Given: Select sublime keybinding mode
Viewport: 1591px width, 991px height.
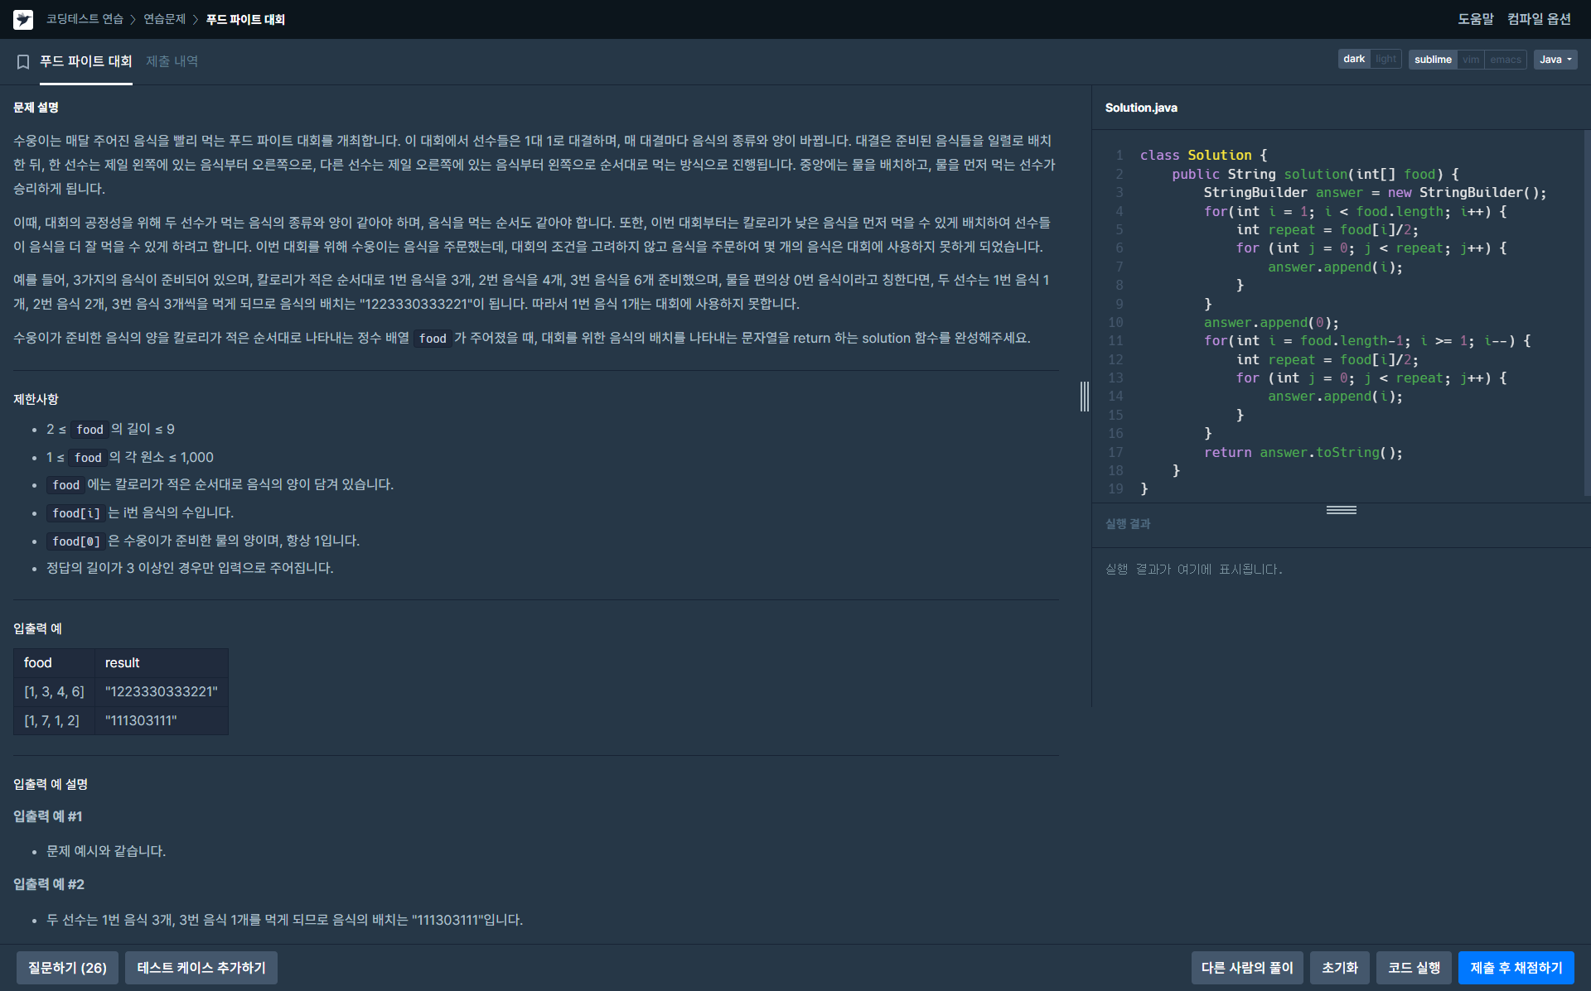Looking at the screenshot, I should [x=1433, y=60].
